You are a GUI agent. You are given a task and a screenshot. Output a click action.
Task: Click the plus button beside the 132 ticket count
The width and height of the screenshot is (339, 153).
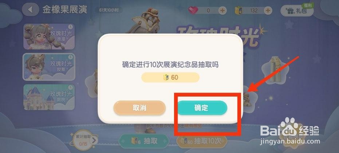click(x=267, y=11)
